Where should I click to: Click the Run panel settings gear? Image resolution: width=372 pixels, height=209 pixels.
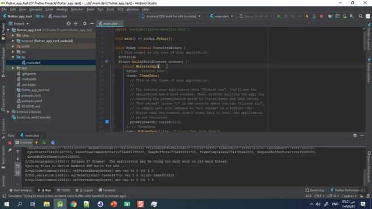pos(355,135)
